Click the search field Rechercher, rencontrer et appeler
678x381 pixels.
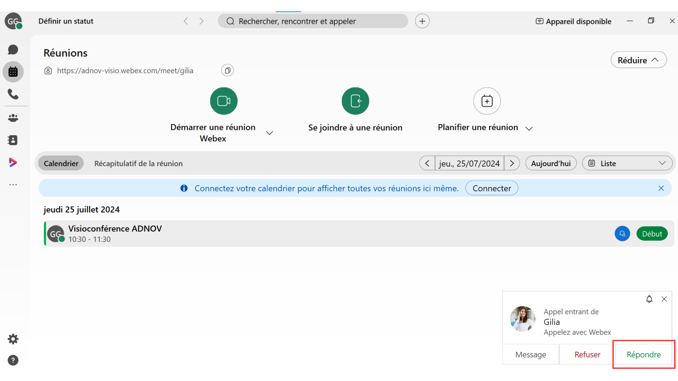(x=313, y=21)
